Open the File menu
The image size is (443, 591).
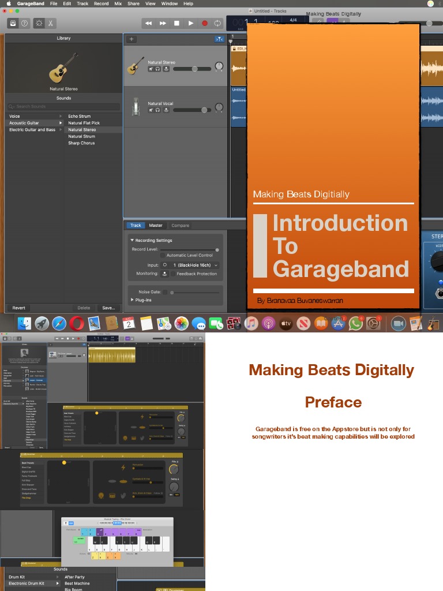[54, 3]
